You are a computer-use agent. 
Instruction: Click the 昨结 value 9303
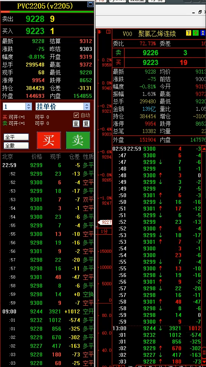coord(86,49)
